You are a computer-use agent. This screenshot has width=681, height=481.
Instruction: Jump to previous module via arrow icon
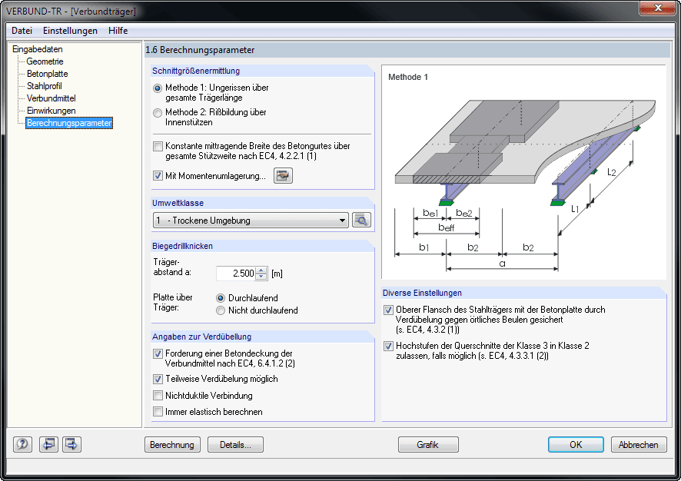(x=48, y=444)
